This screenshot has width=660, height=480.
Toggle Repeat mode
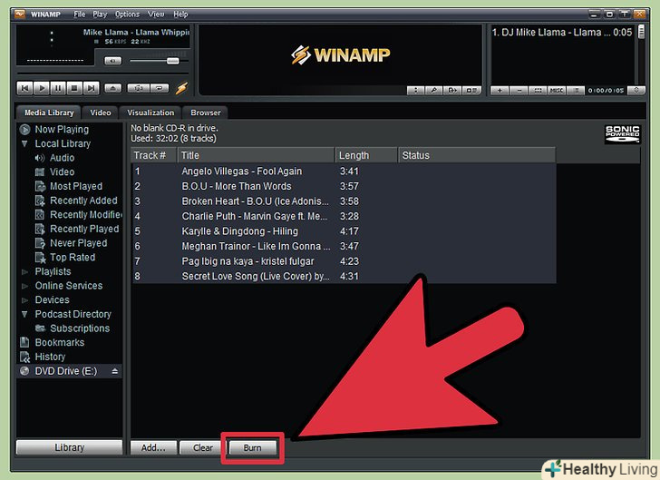click(x=160, y=88)
